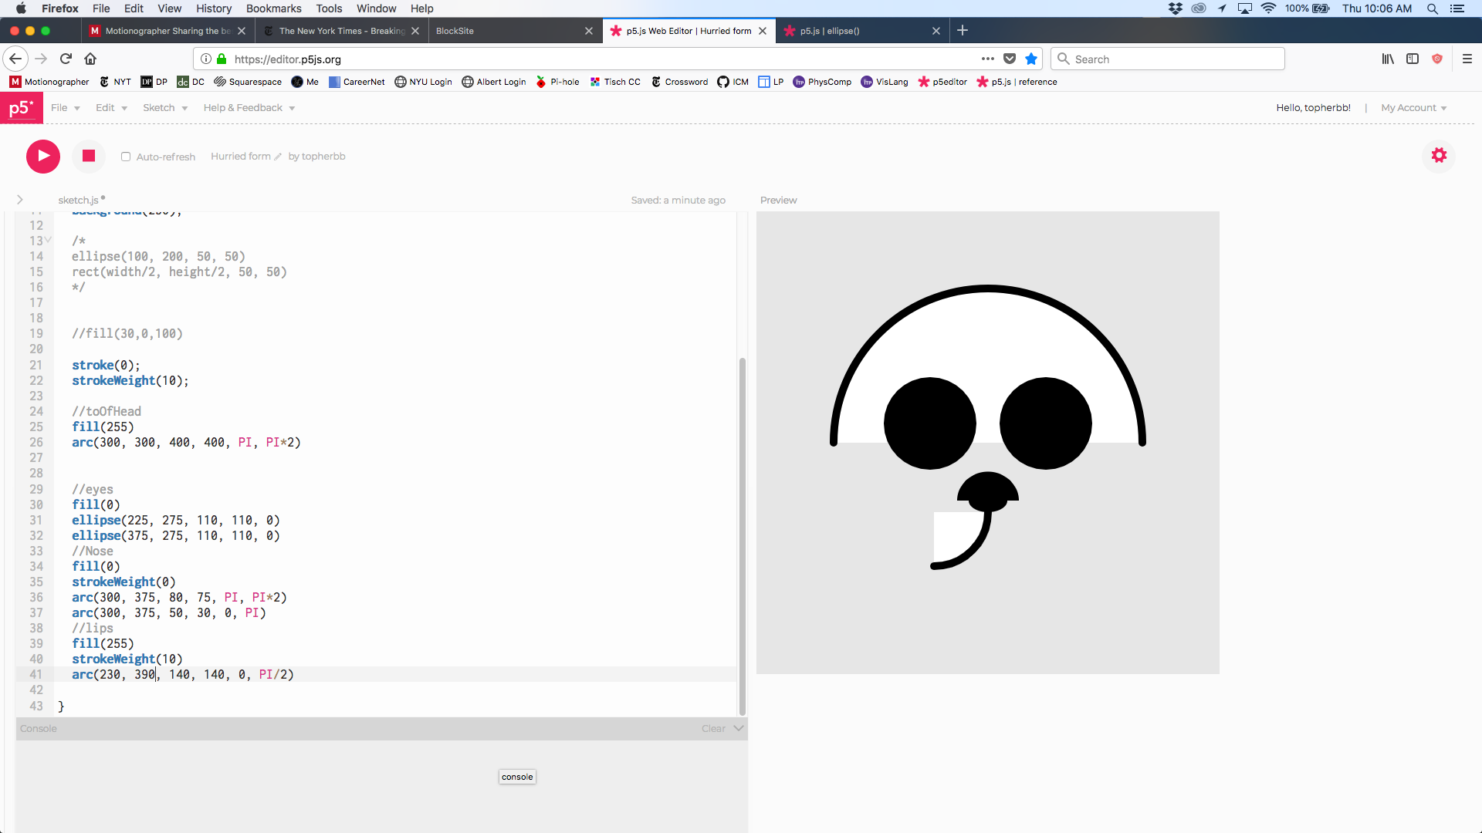
Task: Open the p5 editor File menu
Action: pyautogui.click(x=66, y=108)
